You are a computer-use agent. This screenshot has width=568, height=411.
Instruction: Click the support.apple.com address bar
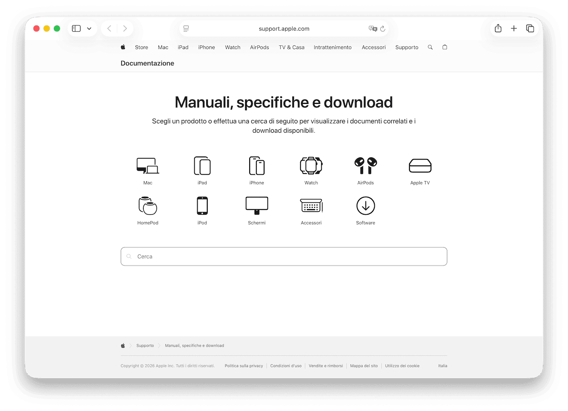point(284,28)
